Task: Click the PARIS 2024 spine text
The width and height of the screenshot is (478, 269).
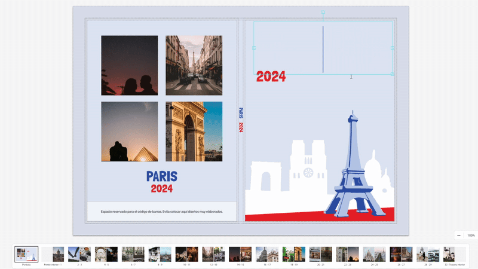Action: click(241, 120)
